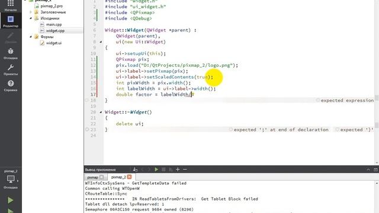The width and height of the screenshot is (379, 213).
Task: Select the Исходники folder row
Action: 50,18
